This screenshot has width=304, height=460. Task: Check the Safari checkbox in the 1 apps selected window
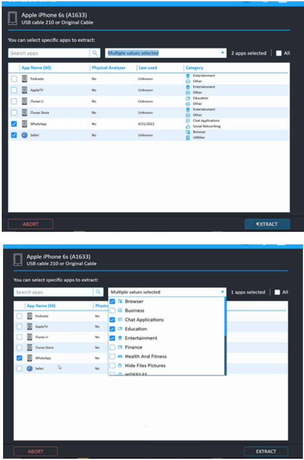click(x=19, y=369)
